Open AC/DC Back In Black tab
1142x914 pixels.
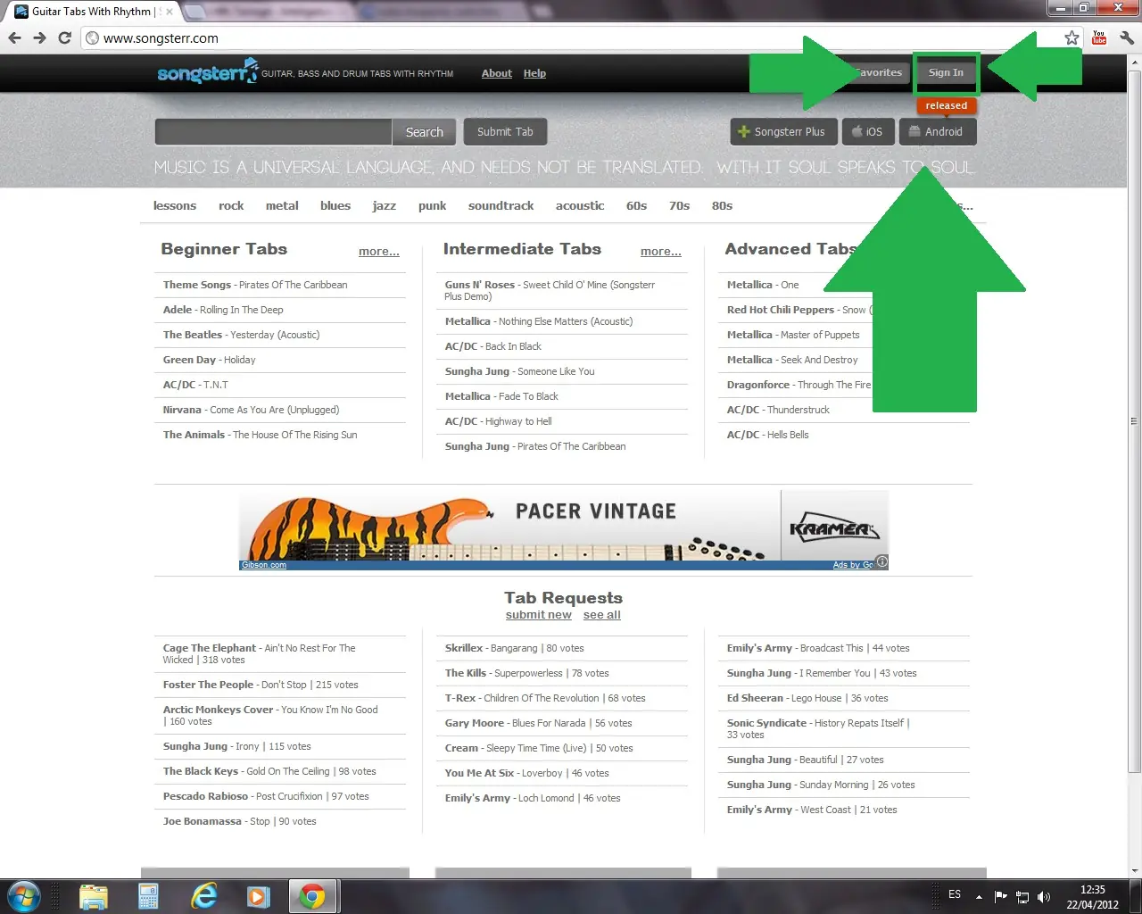coord(493,346)
